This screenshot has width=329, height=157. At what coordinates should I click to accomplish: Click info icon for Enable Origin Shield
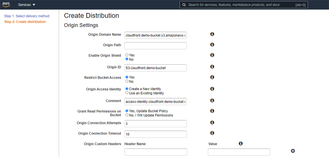click(212, 55)
